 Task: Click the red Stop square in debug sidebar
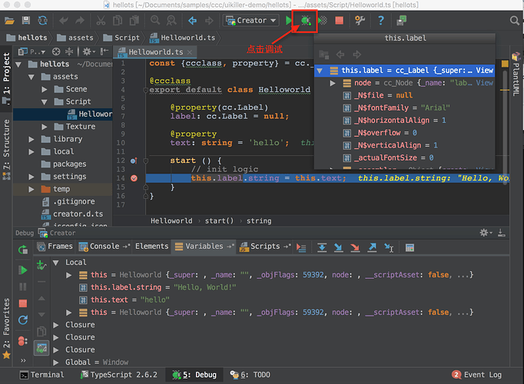coord(22,303)
